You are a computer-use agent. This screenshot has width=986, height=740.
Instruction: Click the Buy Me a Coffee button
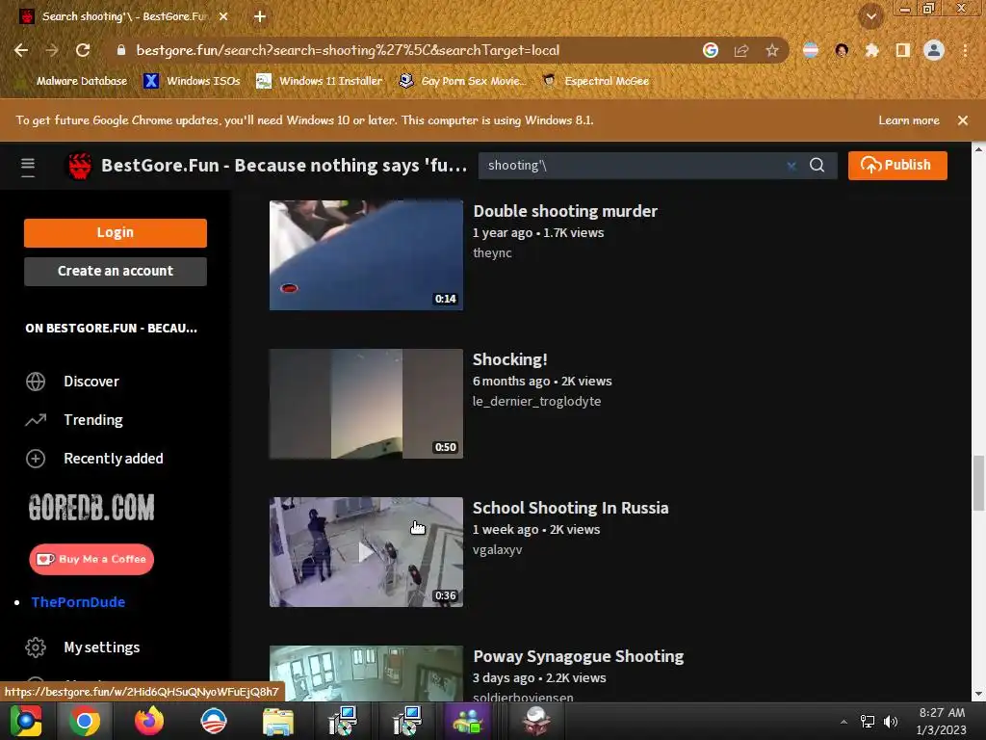tap(91, 560)
